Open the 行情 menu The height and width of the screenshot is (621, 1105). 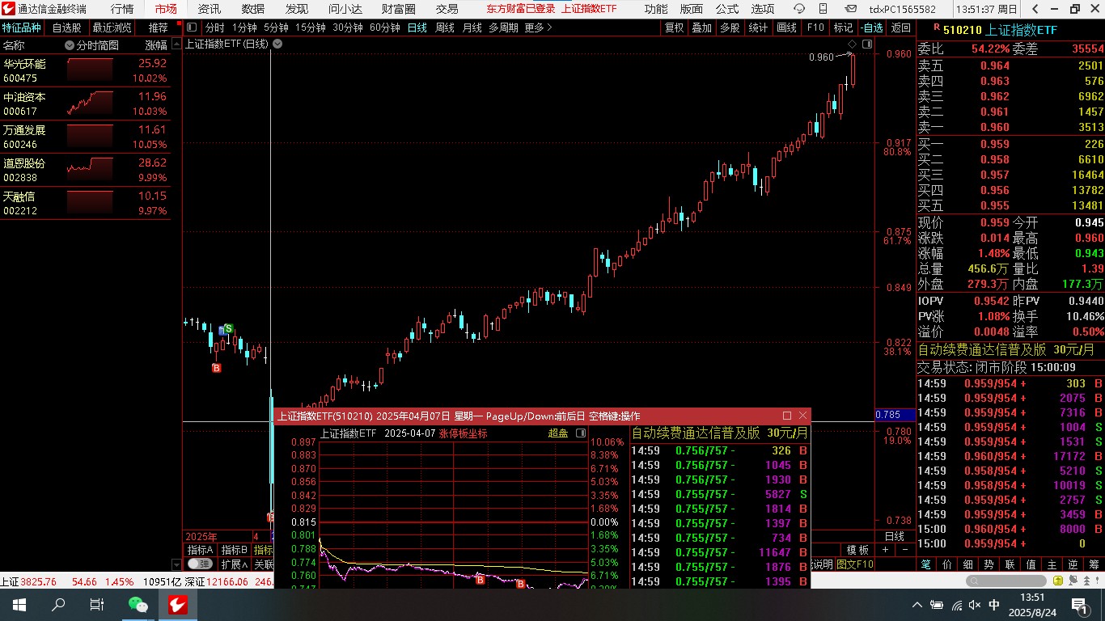(122, 9)
